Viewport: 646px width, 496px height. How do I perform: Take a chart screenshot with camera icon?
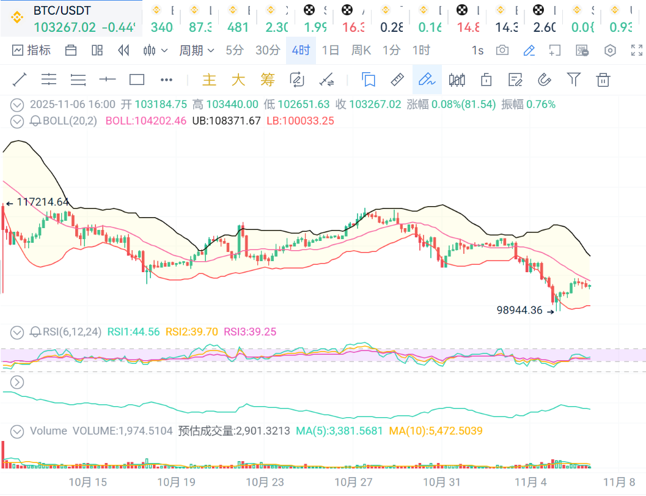502,50
